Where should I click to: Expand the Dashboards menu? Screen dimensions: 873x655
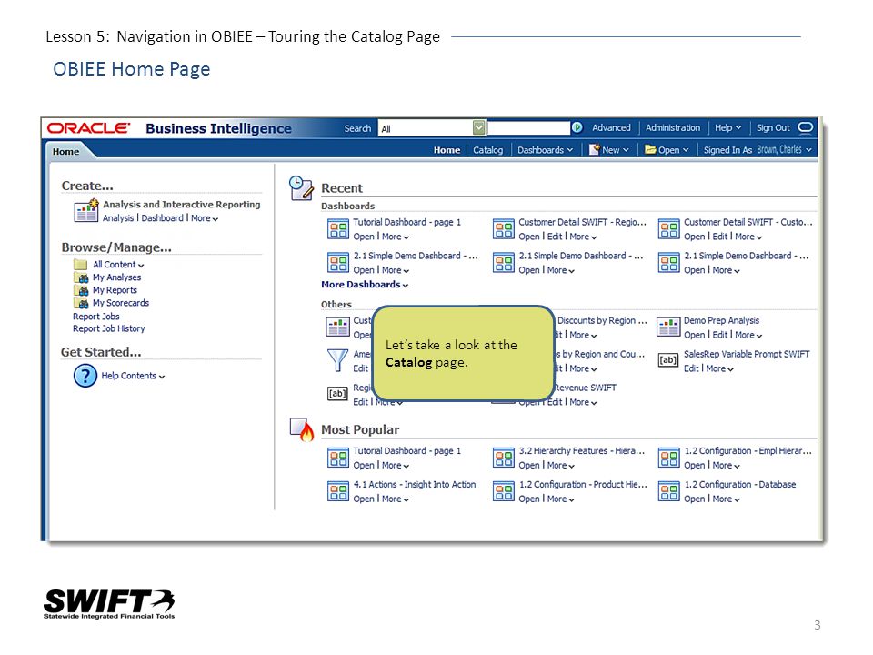tap(545, 150)
